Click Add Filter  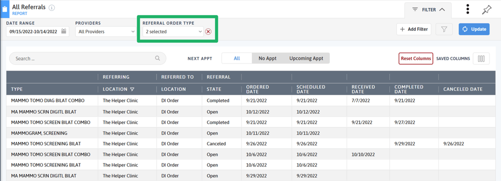pyautogui.click(x=414, y=29)
